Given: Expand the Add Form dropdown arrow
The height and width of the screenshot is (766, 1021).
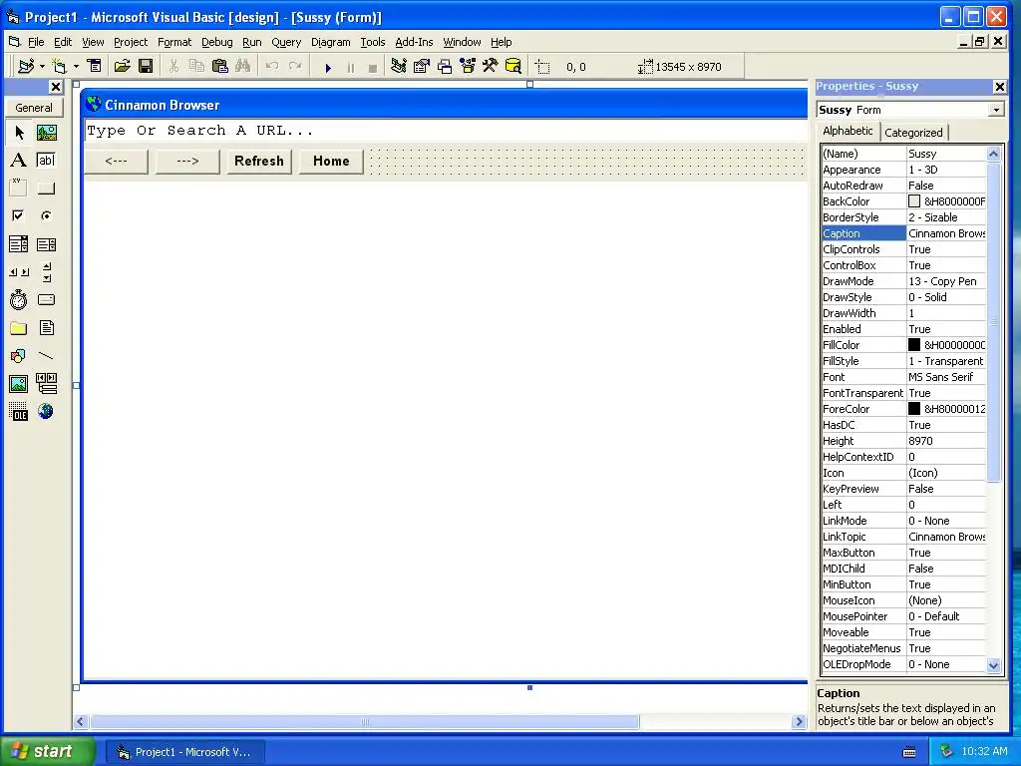Looking at the screenshot, I should coord(76,67).
